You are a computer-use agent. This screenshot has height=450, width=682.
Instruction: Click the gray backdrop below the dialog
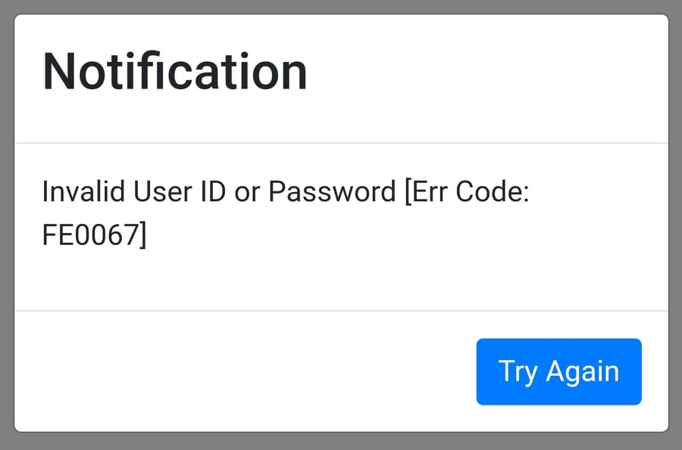341,442
